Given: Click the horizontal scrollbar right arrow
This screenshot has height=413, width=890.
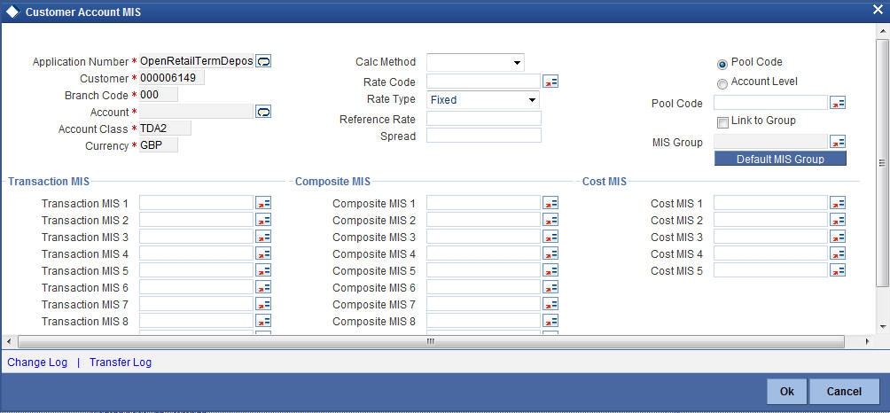Looking at the screenshot, I should pos(867,341).
